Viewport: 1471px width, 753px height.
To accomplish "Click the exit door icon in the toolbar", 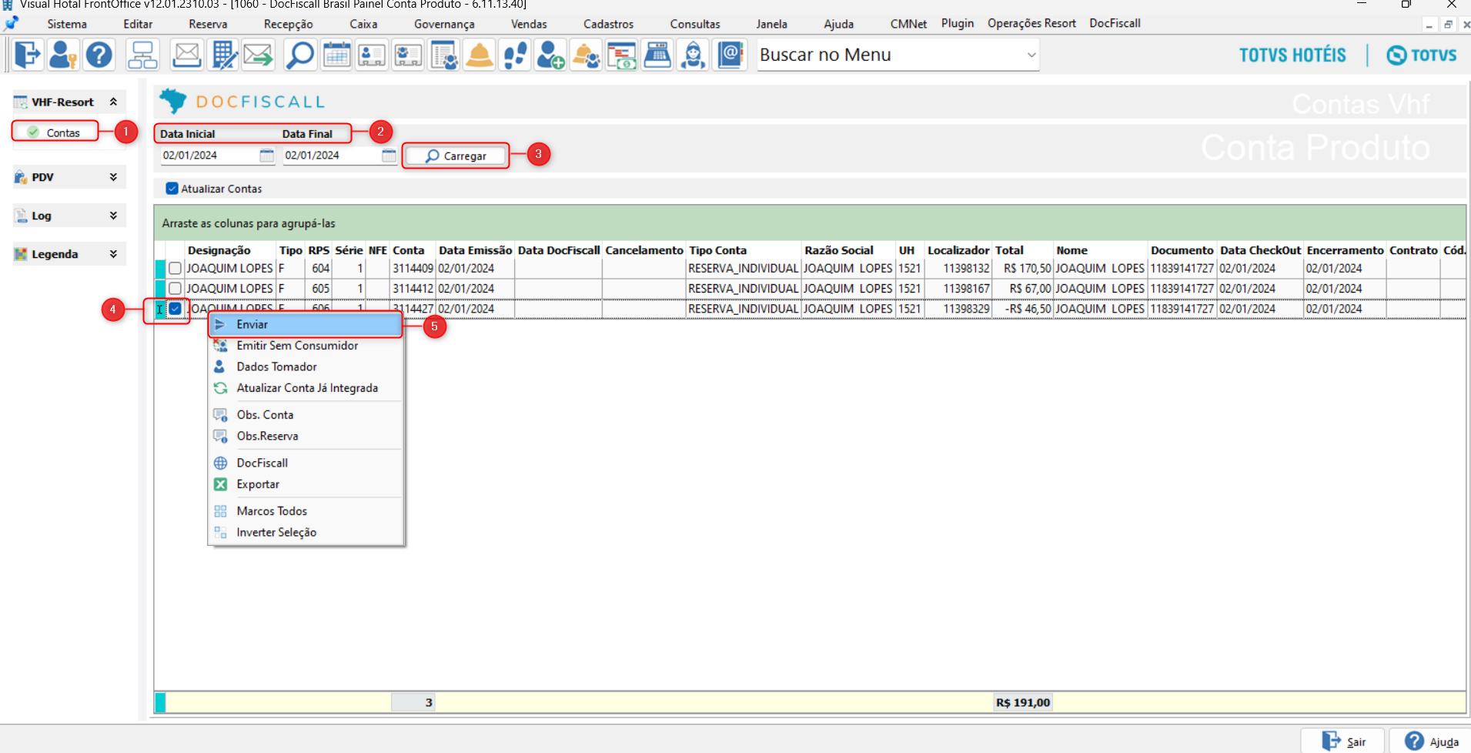I will (28, 55).
